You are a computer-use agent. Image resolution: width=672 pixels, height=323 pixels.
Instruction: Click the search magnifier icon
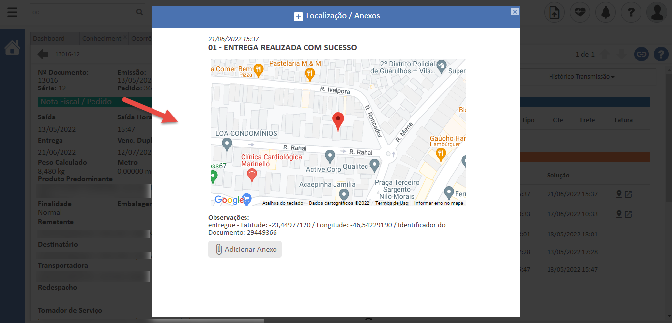(139, 12)
